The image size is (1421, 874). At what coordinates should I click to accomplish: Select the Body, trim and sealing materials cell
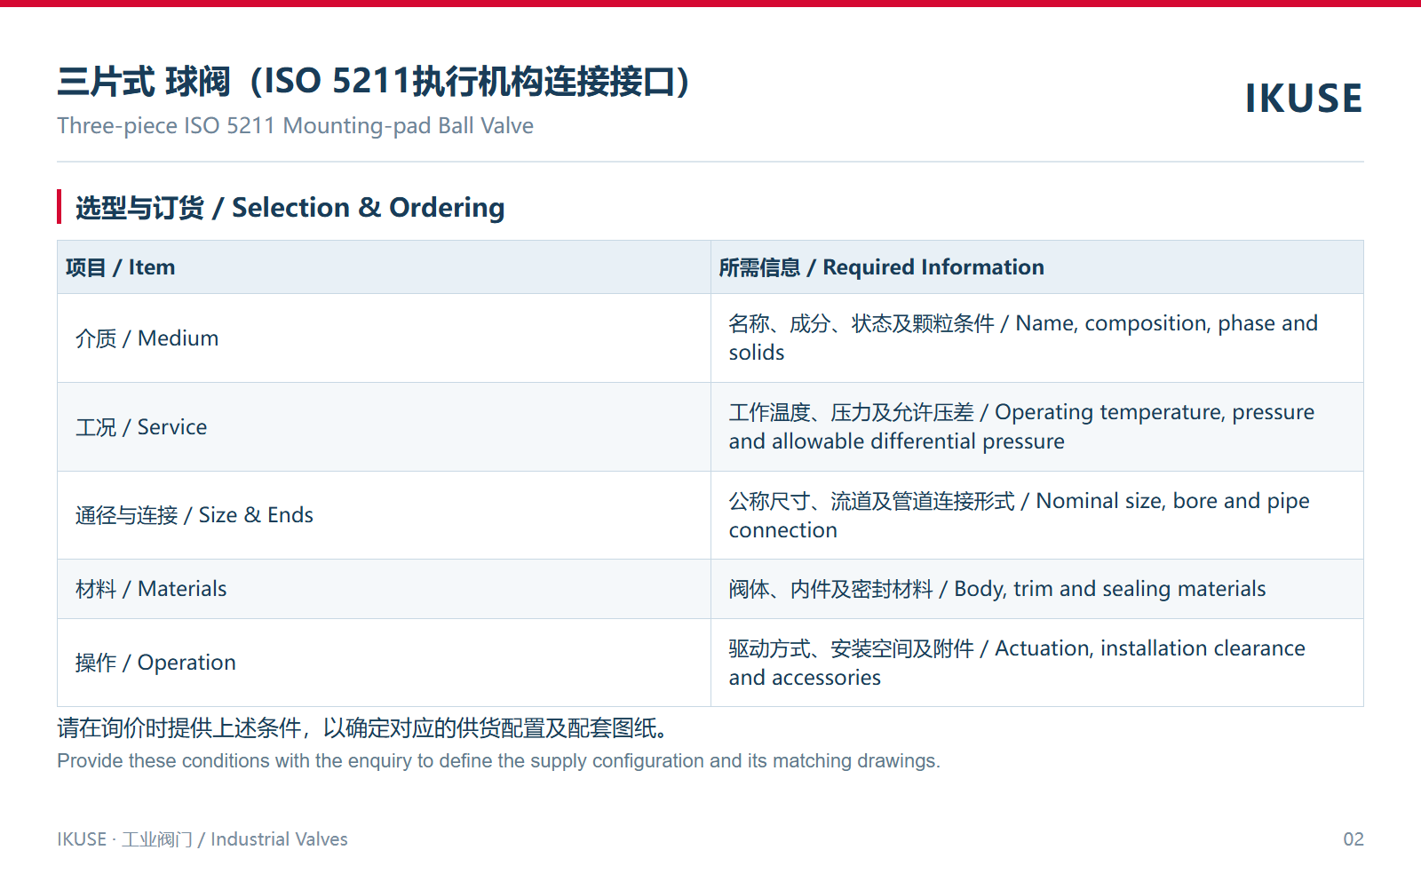[1037, 589]
